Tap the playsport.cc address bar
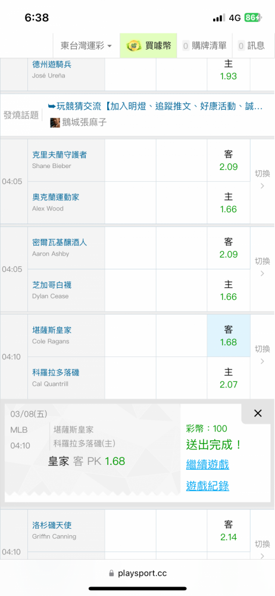The width and height of the screenshot is (275, 596). point(137,573)
